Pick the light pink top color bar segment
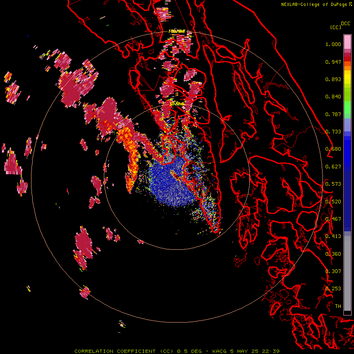 (x=347, y=42)
